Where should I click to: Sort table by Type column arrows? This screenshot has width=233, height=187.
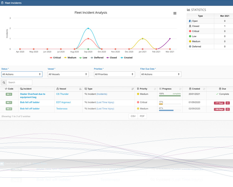point(133,89)
